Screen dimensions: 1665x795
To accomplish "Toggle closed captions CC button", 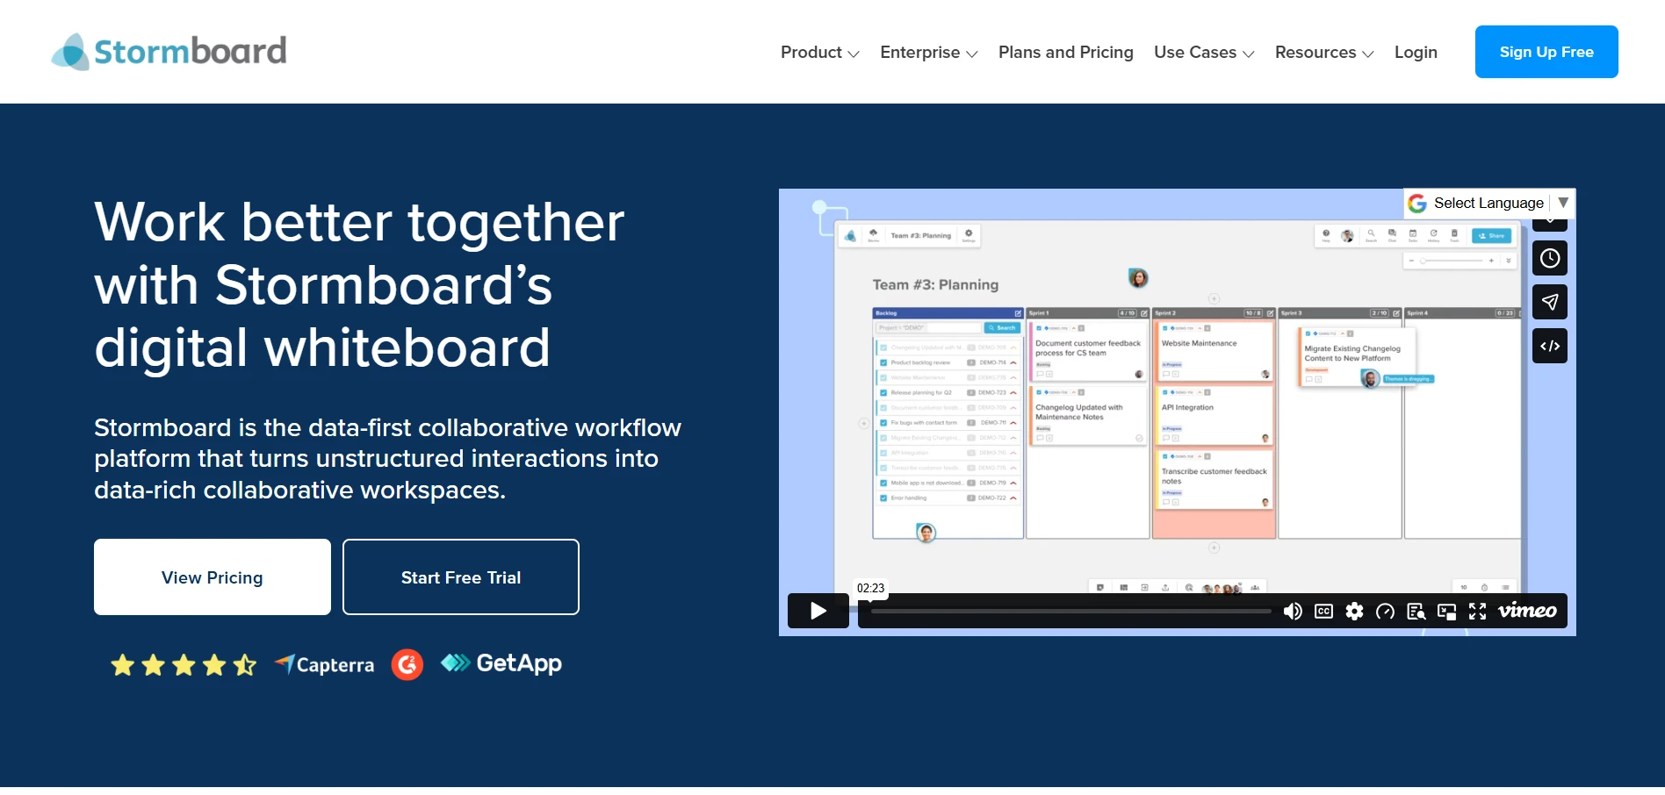I will pyautogui.click(x=1323, y=612).
